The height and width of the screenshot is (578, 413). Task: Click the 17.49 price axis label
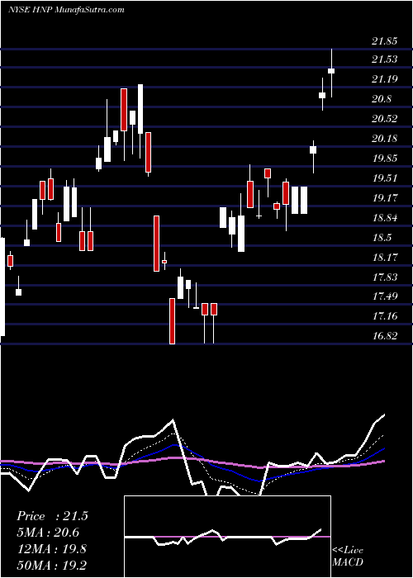click(x=385, y=296)
